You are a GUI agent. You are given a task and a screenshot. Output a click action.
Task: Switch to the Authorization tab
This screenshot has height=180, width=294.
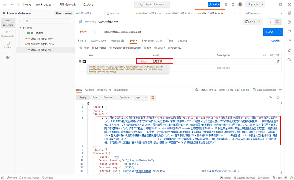pos(98,40)
